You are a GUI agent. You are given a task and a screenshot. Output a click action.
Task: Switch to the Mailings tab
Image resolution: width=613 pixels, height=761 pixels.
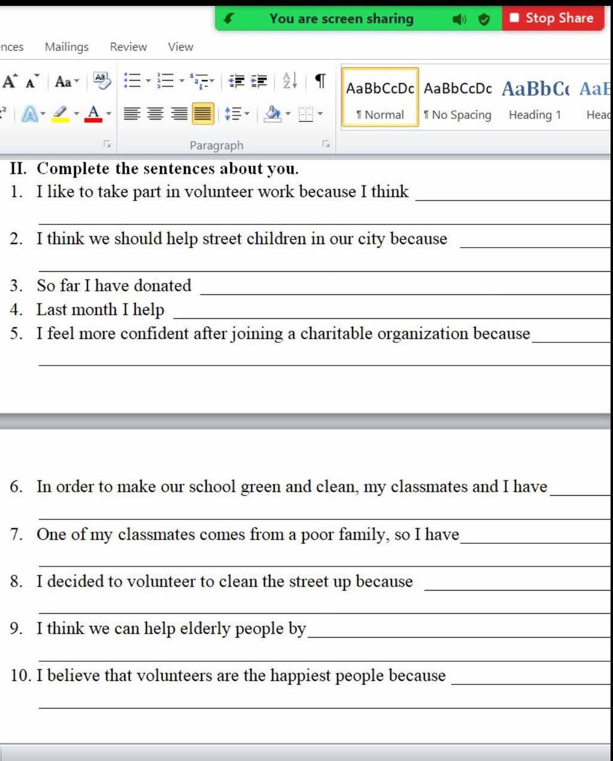coord(66,47)
